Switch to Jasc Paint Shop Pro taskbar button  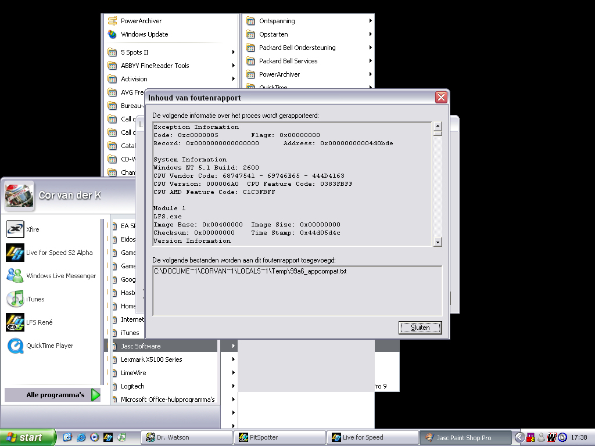465,437
